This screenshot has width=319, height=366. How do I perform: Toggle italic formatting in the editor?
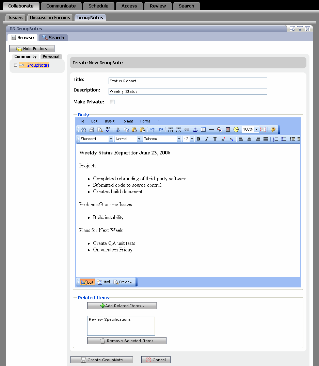[x=206, y=139]
